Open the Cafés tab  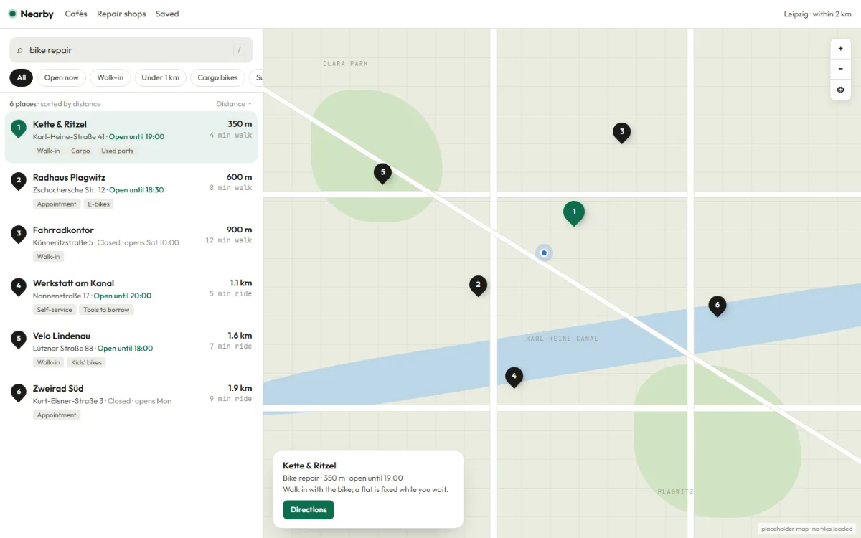click(76, 14)
